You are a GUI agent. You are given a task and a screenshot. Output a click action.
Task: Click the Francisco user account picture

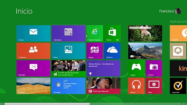(x=178, y=11)
